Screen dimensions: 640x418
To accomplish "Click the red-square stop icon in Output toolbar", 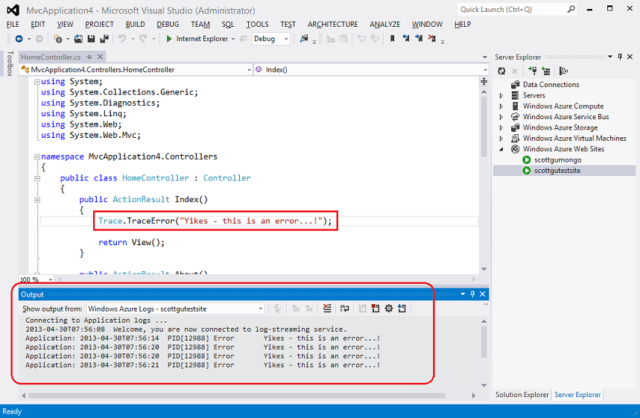I will [x=376, y=308].
